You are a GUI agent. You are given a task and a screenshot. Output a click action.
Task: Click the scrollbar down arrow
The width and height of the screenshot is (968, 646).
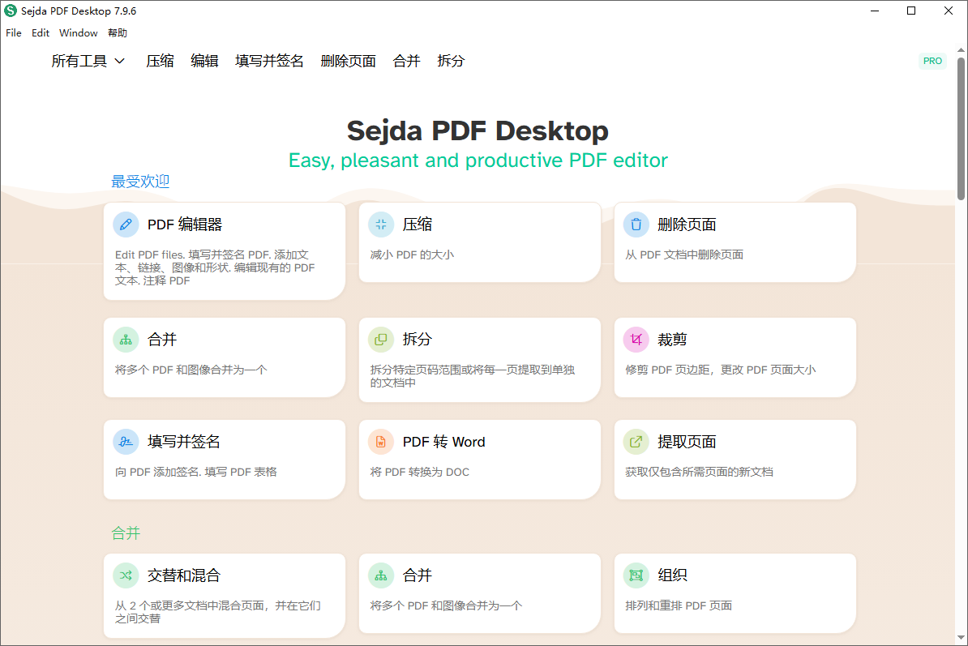(962, 639)
